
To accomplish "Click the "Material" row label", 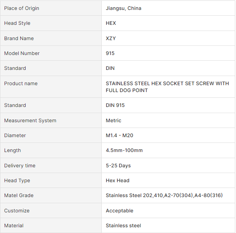I will click(x=14, y=225).
